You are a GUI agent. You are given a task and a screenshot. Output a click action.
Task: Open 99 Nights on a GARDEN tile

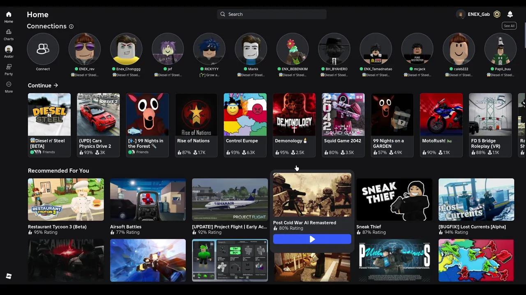point(392,125)
